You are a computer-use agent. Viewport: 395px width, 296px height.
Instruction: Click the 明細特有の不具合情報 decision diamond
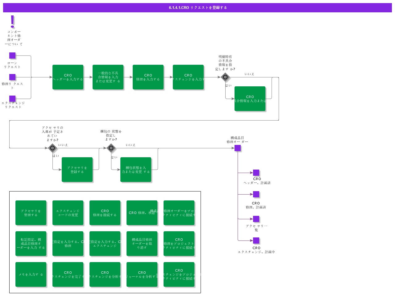coord(225,77)
